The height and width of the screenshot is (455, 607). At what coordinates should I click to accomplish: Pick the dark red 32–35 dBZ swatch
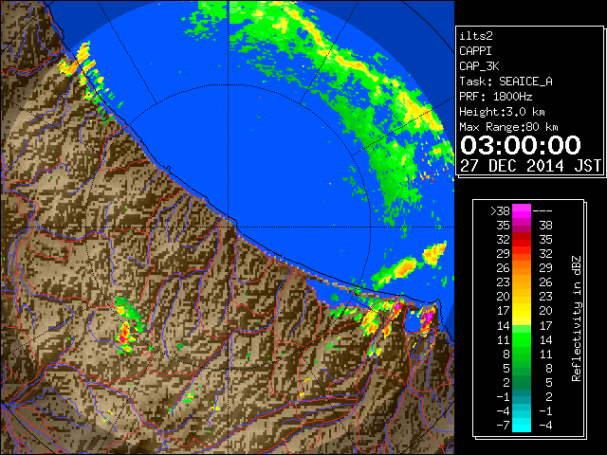(522, 240)
